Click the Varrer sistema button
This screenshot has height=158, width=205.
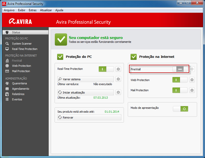tap(85, 79)
